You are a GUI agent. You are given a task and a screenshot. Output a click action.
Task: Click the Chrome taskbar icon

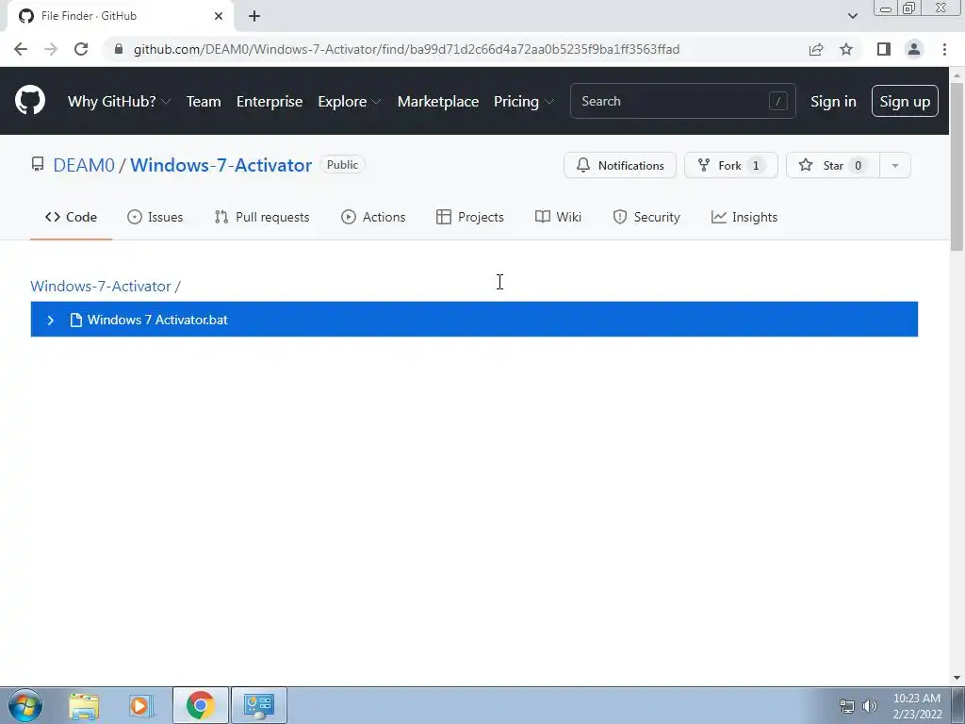pos(200,705)
